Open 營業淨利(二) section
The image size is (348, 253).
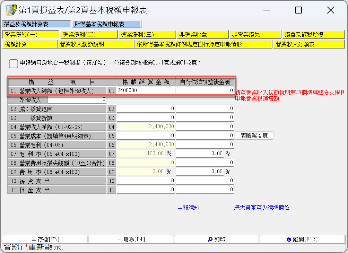tap(89, 34)
